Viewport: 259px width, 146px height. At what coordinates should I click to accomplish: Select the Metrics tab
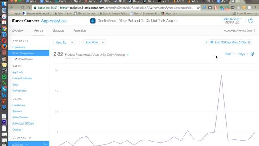click(38, 30)
